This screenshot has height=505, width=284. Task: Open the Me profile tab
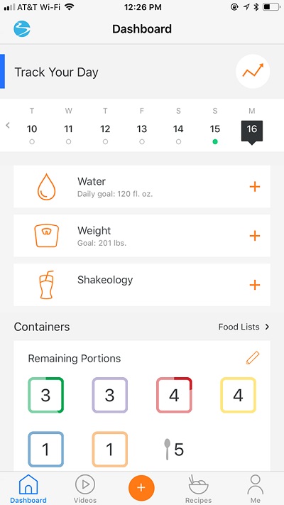click(256, 489)
